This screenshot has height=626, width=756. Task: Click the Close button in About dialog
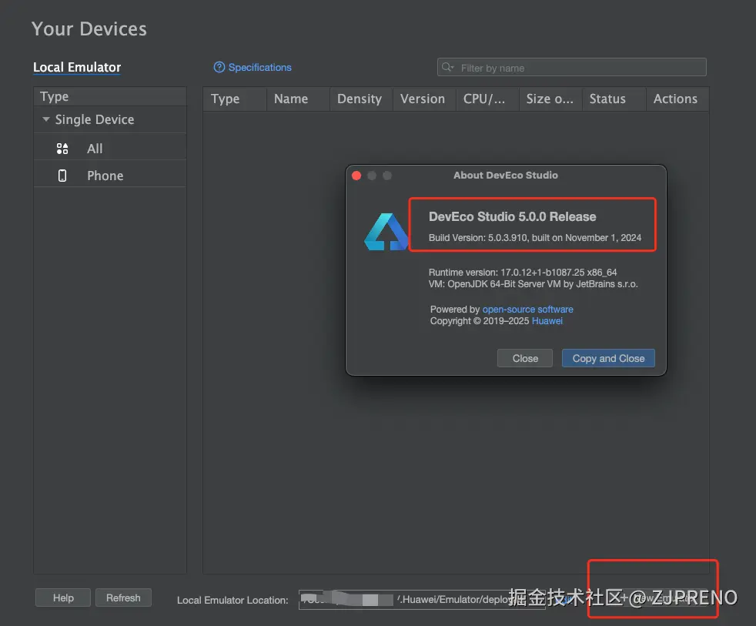[x=524, y=358]
